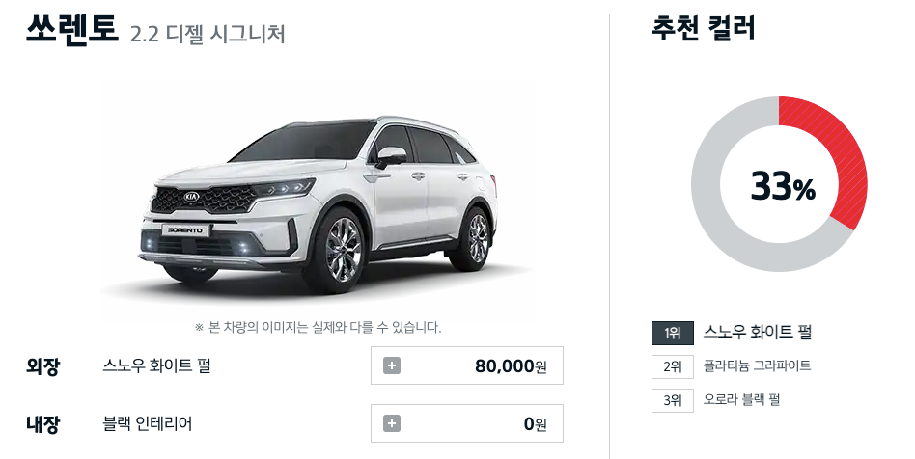This screenshot has height=459, width=915.
Task: Click the 추천 컬러 heading
Action: [703, 28]
